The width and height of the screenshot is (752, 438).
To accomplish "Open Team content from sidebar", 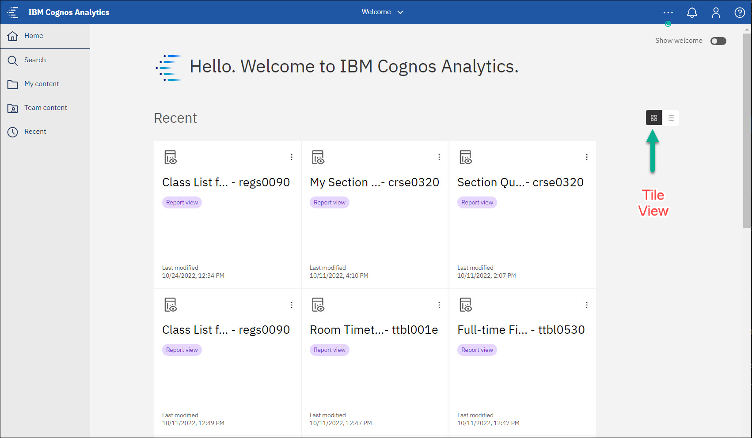I will pyautogui.click(x=45, y=108).
